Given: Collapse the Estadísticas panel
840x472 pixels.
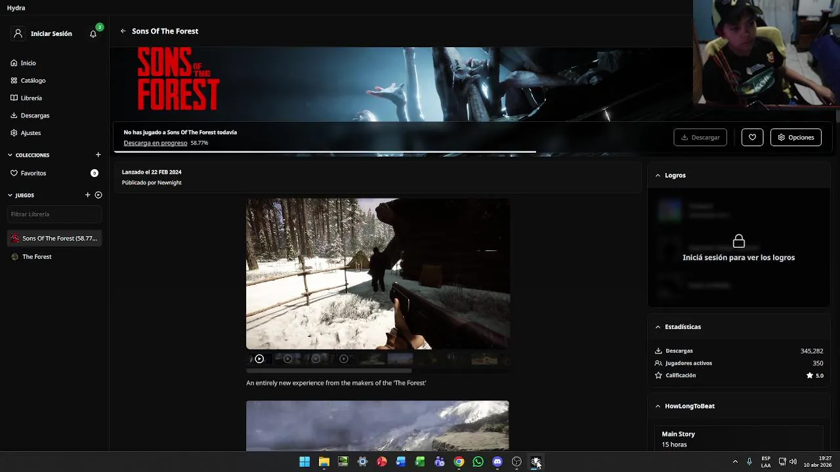Looking at the screenshot, I should 658,327.
